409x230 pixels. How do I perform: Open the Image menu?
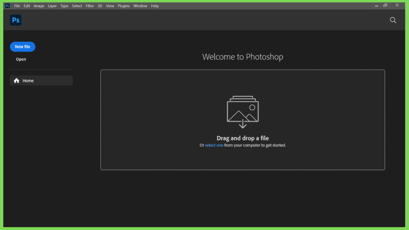(x=39, y=6)
